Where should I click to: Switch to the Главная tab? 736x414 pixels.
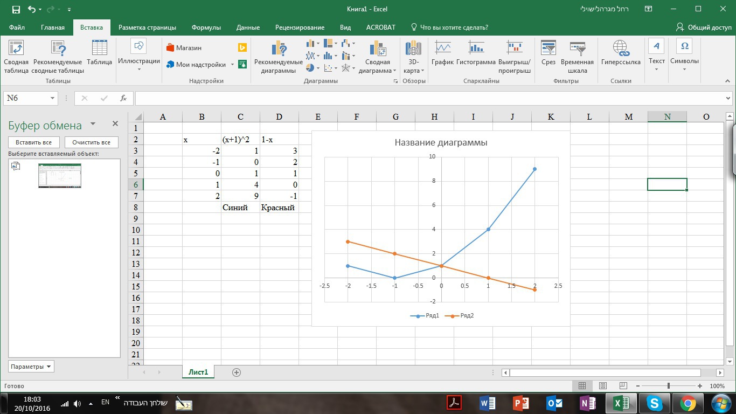tap(53, 27)
